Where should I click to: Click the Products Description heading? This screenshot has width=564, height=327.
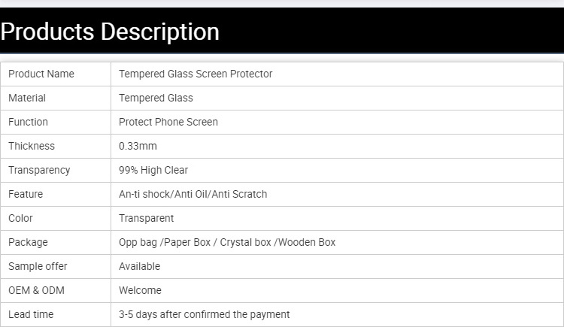pyautogui.click(x=111, y=32)
